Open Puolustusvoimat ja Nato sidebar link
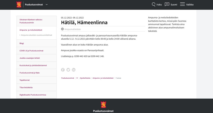The height and width of the screenshot is (113, 213). (x=30, y=72)
